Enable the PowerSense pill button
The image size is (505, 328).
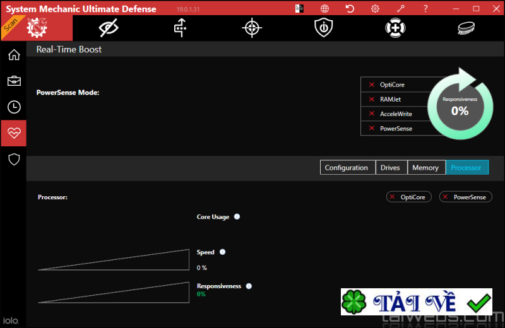(466, 197)
